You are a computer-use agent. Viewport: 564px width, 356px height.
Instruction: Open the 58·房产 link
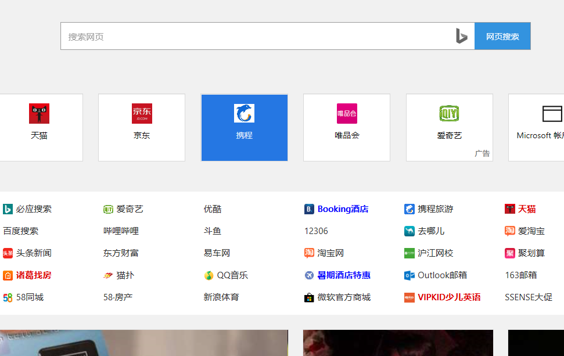coord(118,297)
